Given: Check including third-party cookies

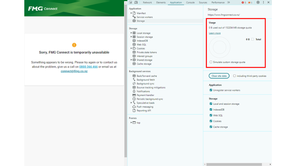Looking at the screenshot, I should 234,76.
